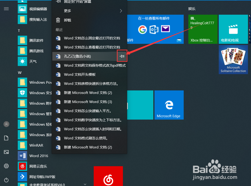Viewport: 251px width, 186px height.
Task: Open the 电影和电视 tile
Action: point(233,29)
